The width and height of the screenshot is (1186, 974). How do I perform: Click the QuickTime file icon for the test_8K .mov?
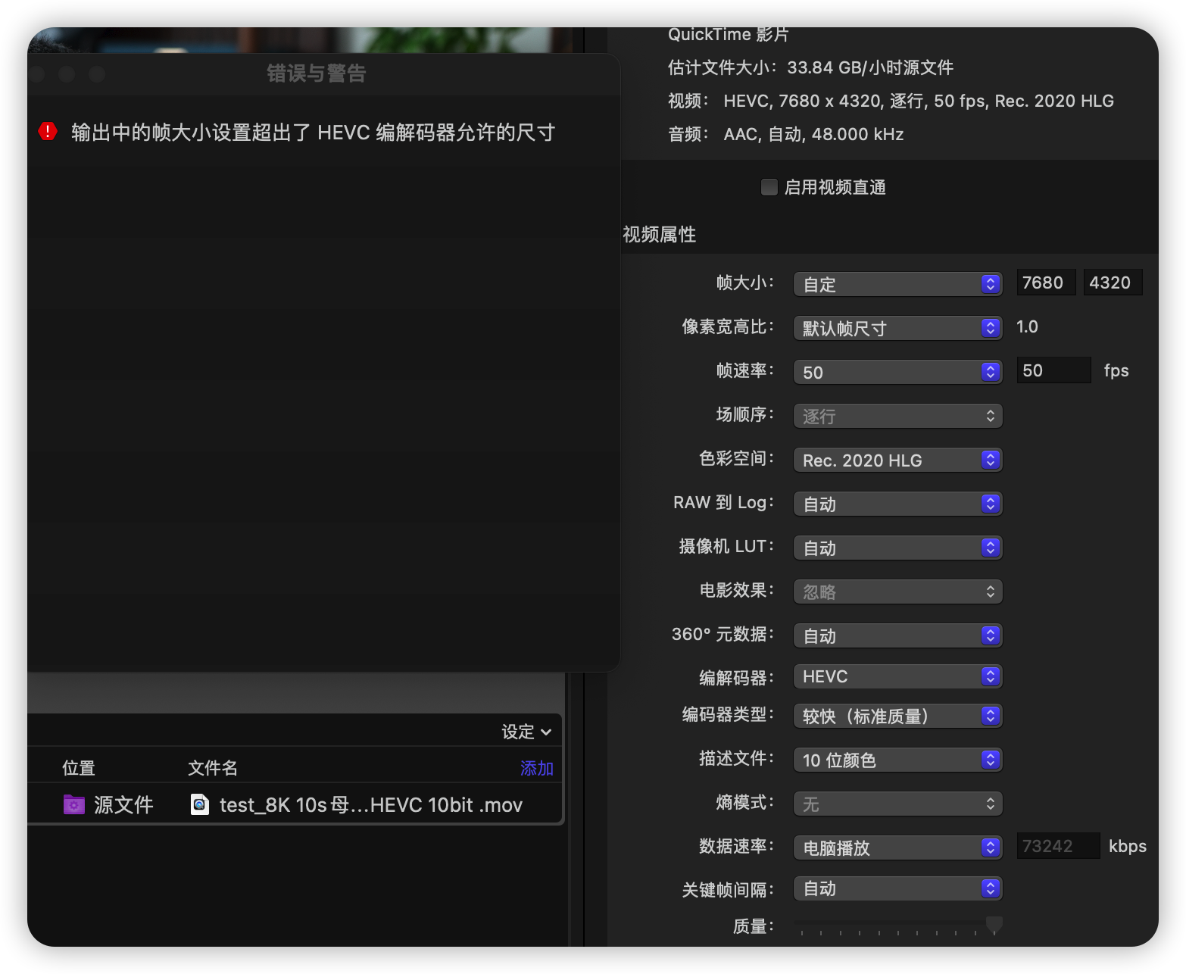(200, 804)
